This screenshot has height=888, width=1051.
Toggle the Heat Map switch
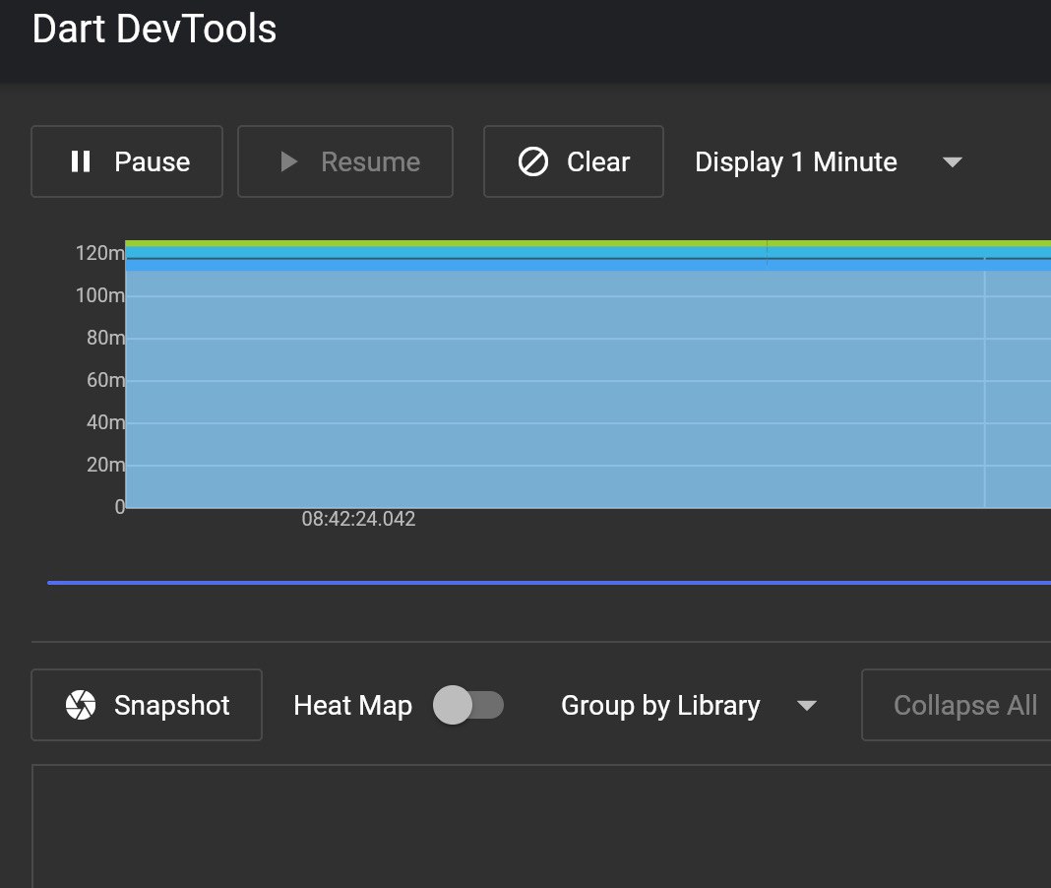pyautogui.click(x=467, y=705)
